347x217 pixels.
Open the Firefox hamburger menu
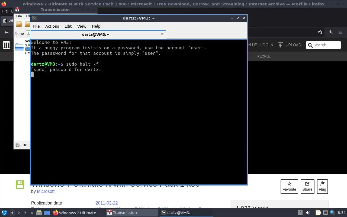coord(340,32)
